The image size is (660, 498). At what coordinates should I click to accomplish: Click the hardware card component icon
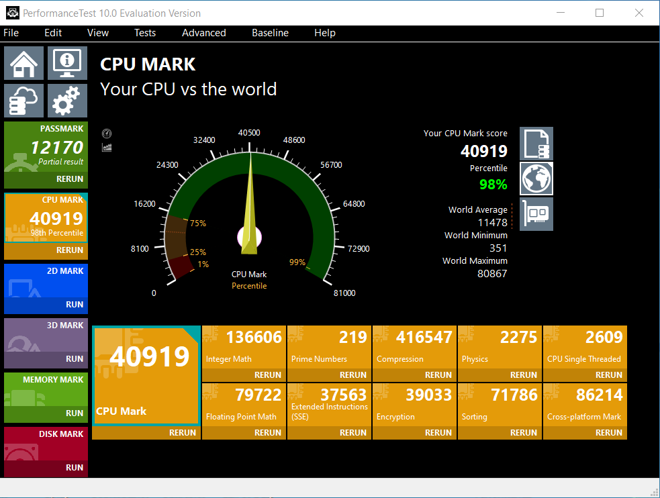[536, 214]
